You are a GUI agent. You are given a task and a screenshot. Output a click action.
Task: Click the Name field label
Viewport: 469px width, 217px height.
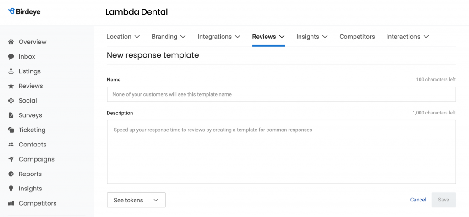coord(114,80)
